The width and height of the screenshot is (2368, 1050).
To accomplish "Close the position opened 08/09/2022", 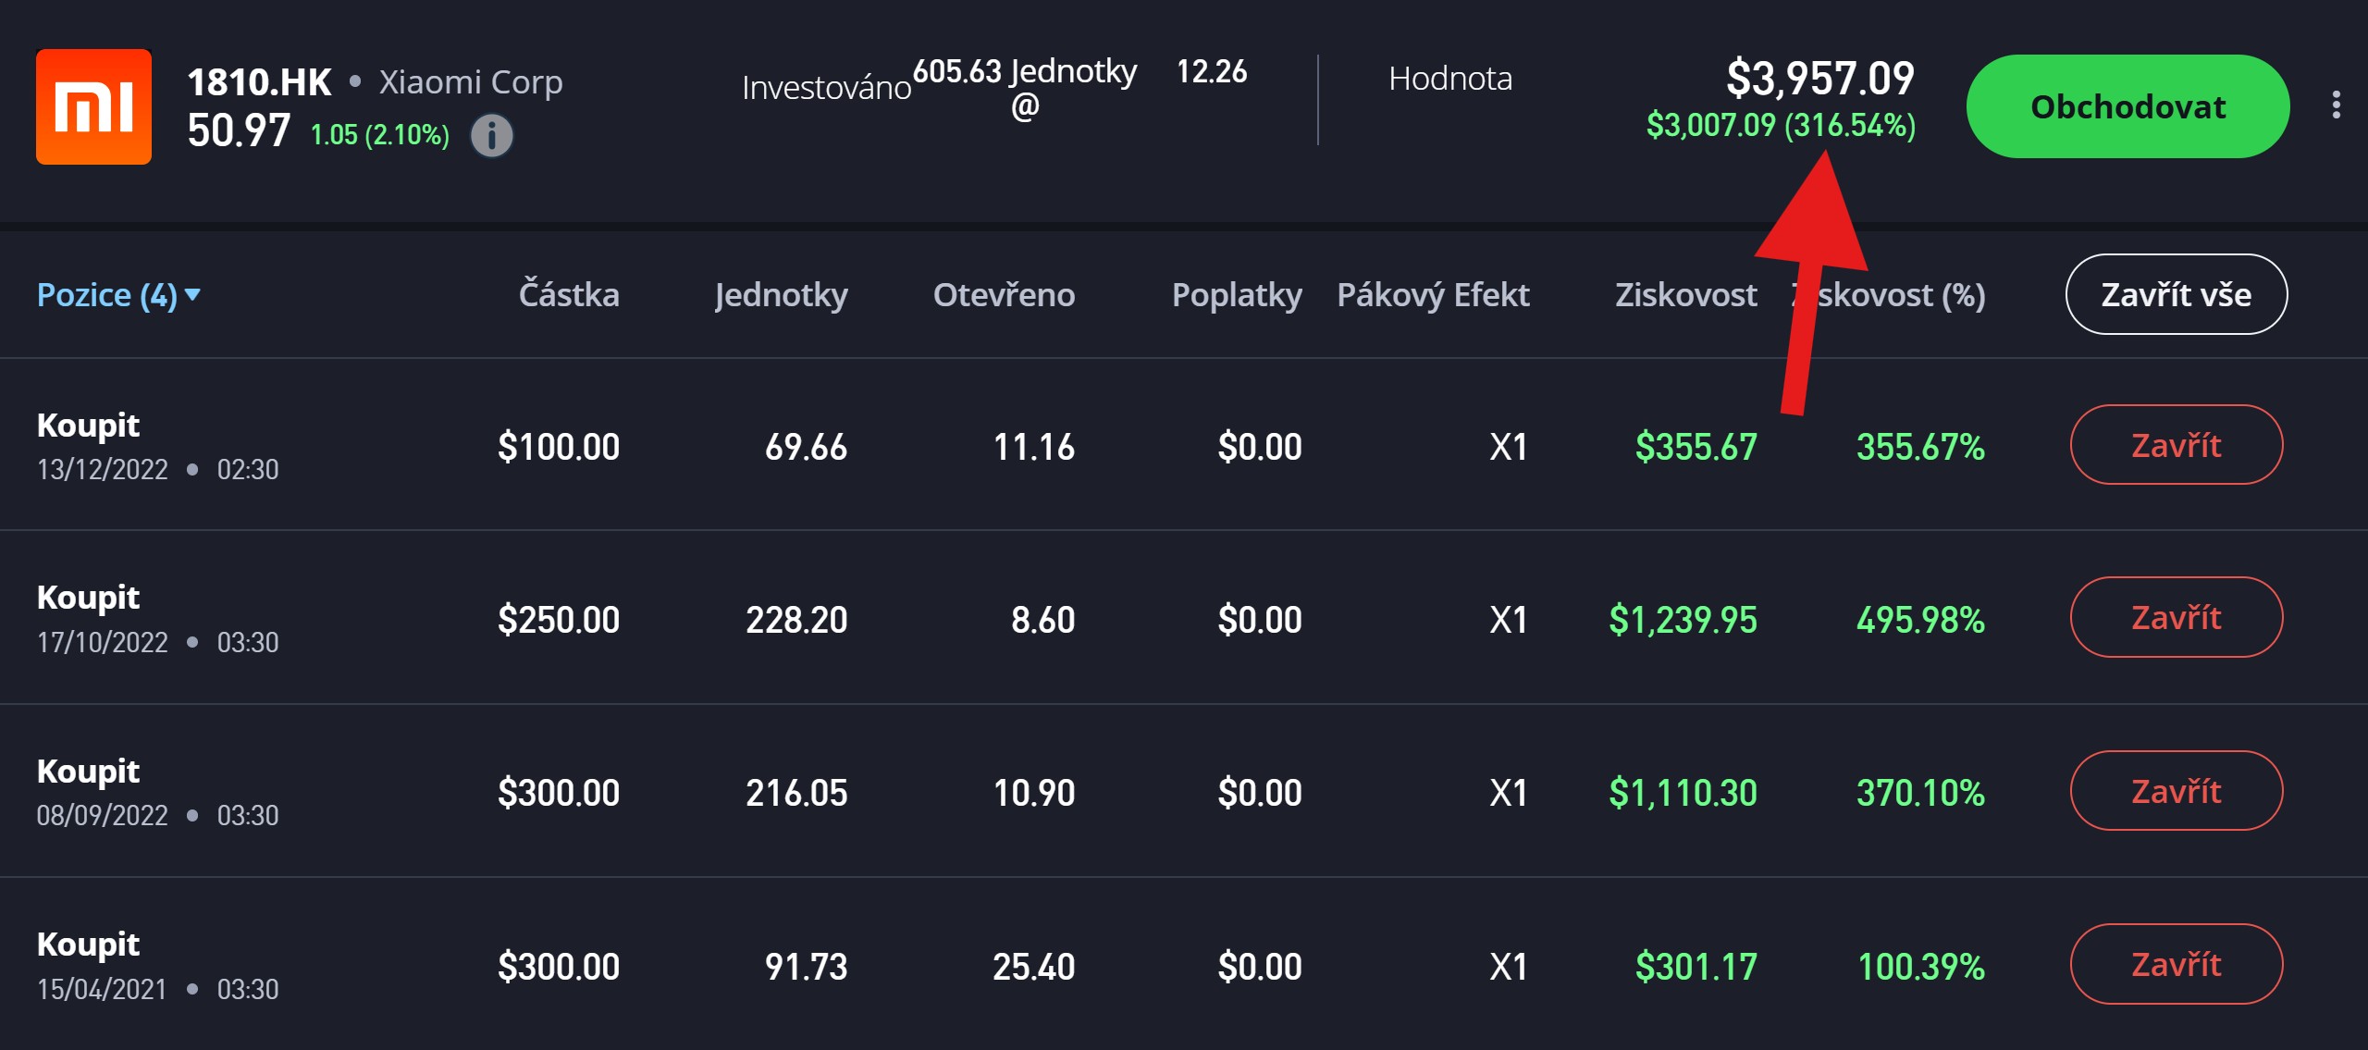I will click(2176, 791).
